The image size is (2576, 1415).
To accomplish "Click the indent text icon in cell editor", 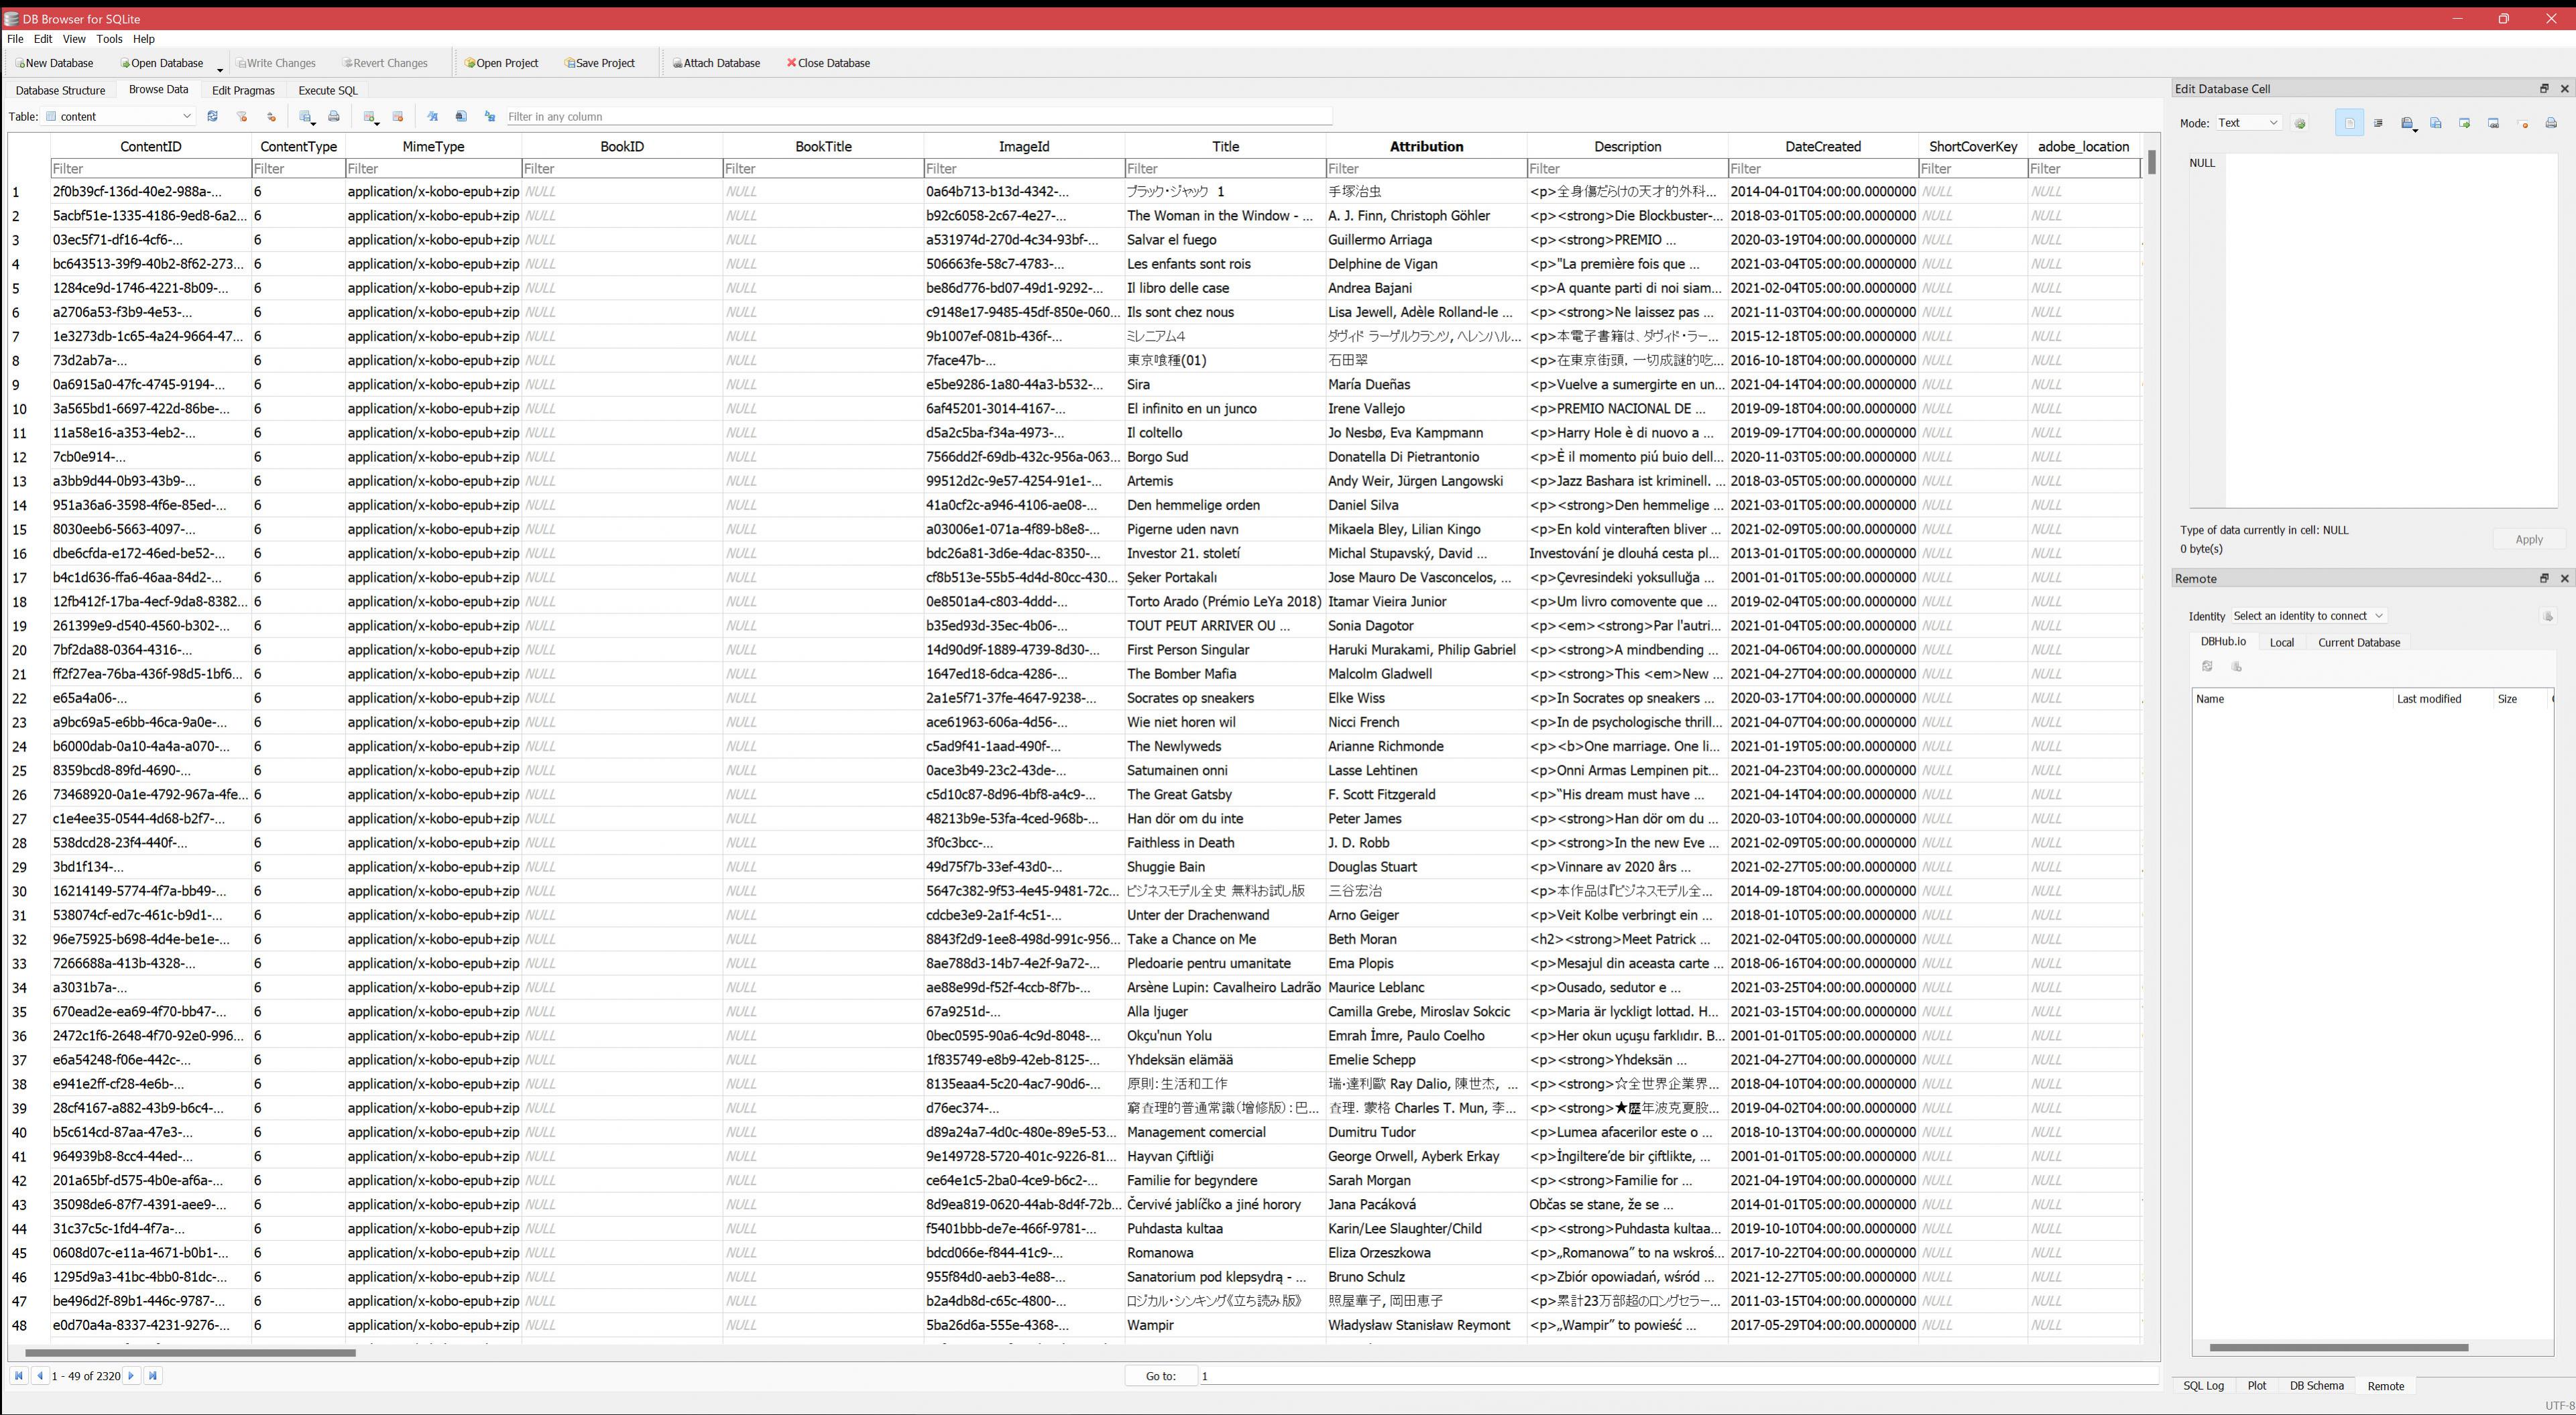I will click(2378, 123).
